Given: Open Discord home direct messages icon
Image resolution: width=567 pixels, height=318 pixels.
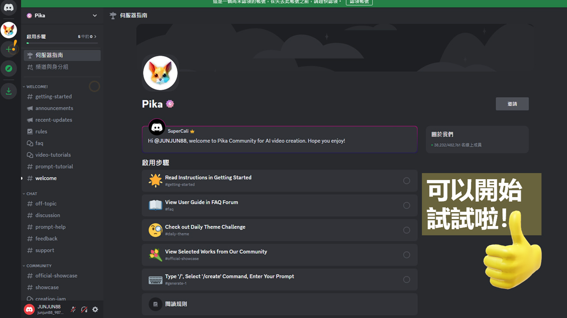Looking at the screenshot, I should [x=9, y=7].
